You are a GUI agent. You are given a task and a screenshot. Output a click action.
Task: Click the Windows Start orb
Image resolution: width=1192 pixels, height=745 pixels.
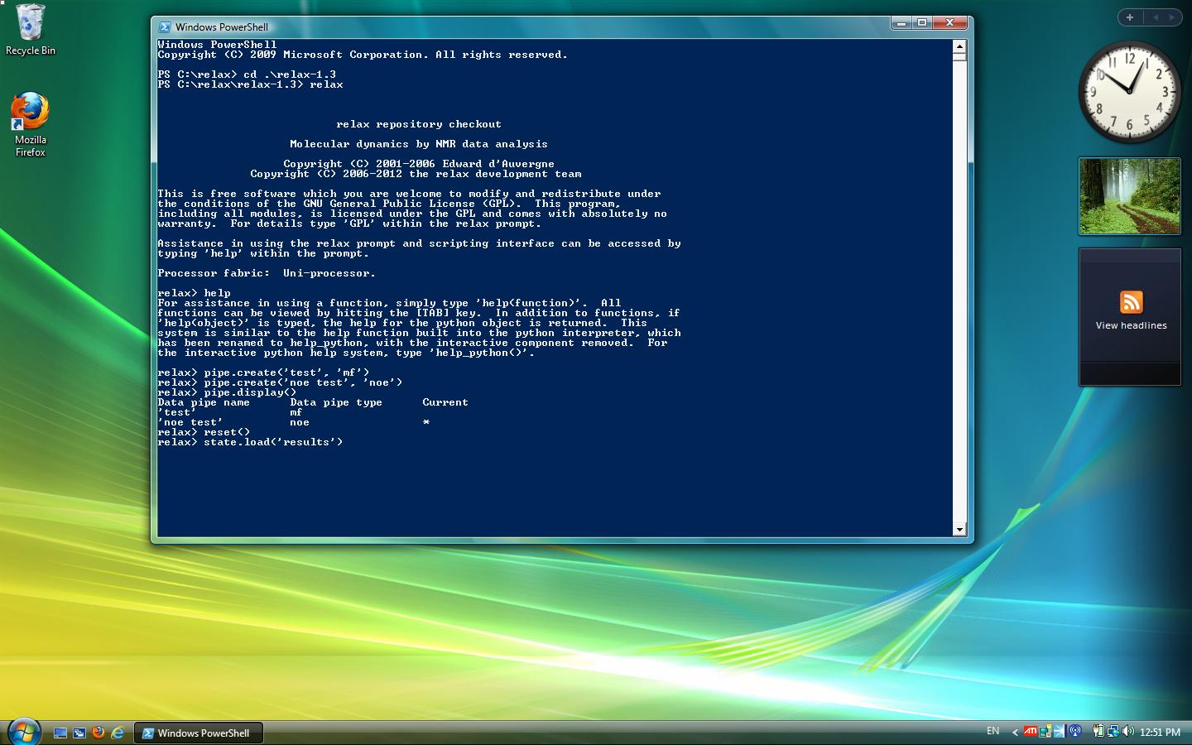tap(23, 732)
